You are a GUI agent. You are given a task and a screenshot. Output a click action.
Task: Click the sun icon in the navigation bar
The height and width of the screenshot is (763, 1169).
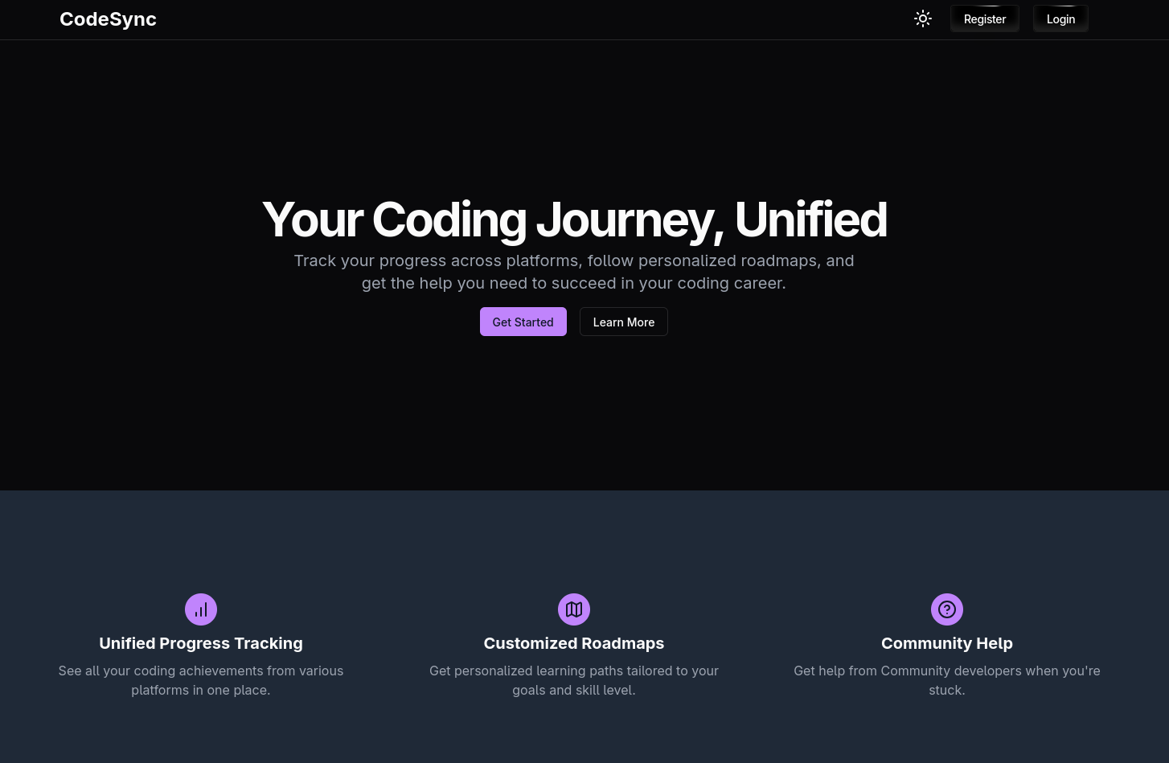(923, 18)
